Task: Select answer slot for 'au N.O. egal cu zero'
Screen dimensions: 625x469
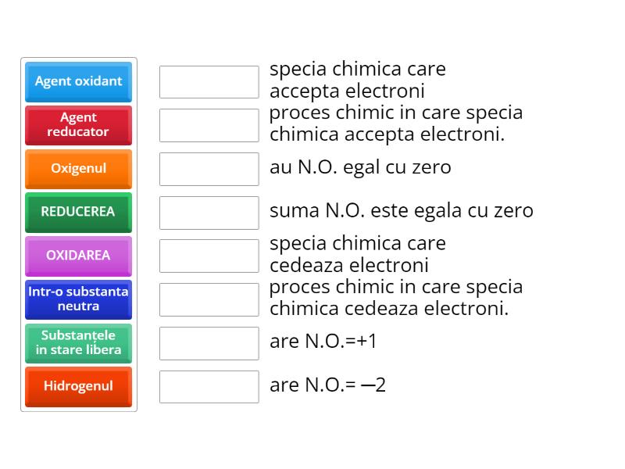Action: click(x=209, y=169)
